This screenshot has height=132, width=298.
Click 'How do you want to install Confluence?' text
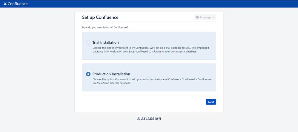pos(105,27)
